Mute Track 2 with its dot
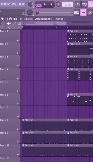Viewport: 93px width, 162px height. pyautogui.click(x=18, y=53)
